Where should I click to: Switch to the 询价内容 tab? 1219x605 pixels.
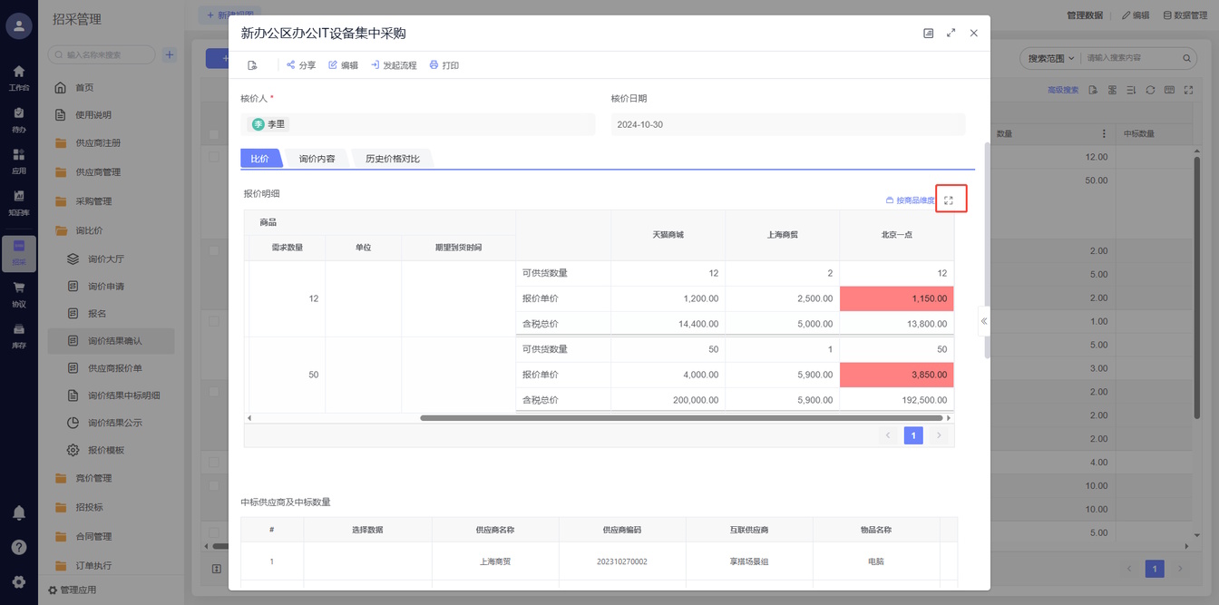tap(317, 159)
